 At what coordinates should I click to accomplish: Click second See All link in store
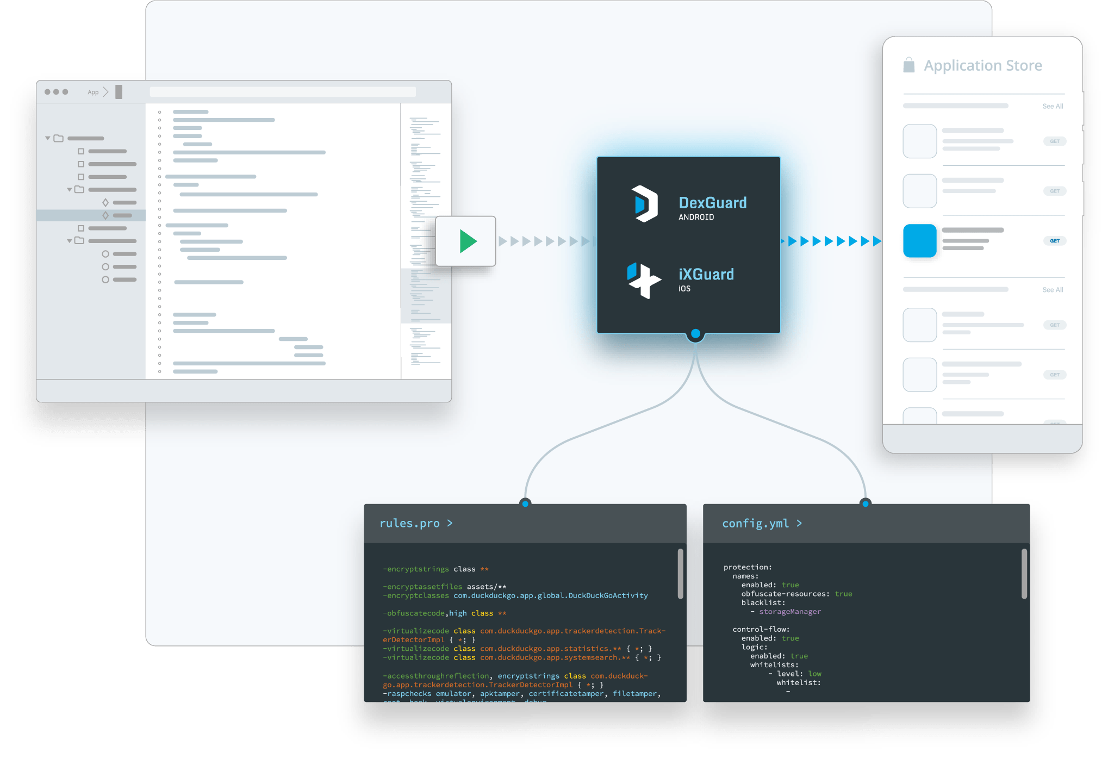pos(1052,290)
